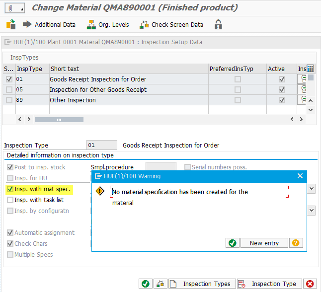Select 'Inspection for Other Goods Receipt' cell
321x292 pixels.
129,89
